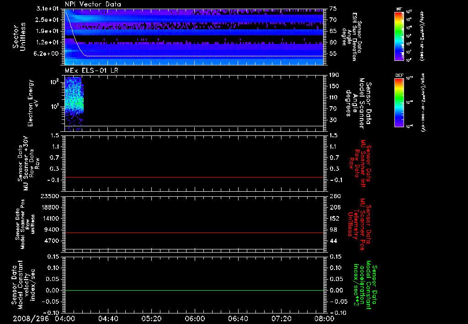Click the "65" sun elevation tick

point(333,31)
